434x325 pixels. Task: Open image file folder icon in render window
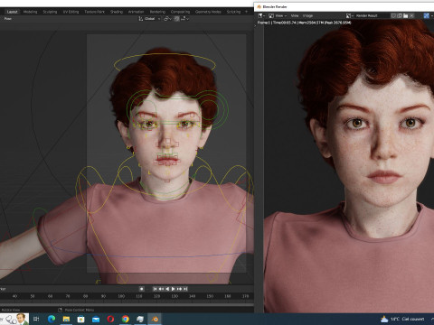click(406, 15)
